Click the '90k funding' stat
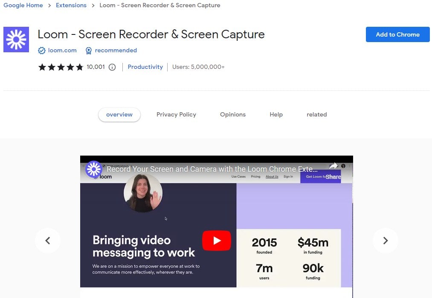Image resolution: width=432 pixels, height=298 pixels. [313, 271]
